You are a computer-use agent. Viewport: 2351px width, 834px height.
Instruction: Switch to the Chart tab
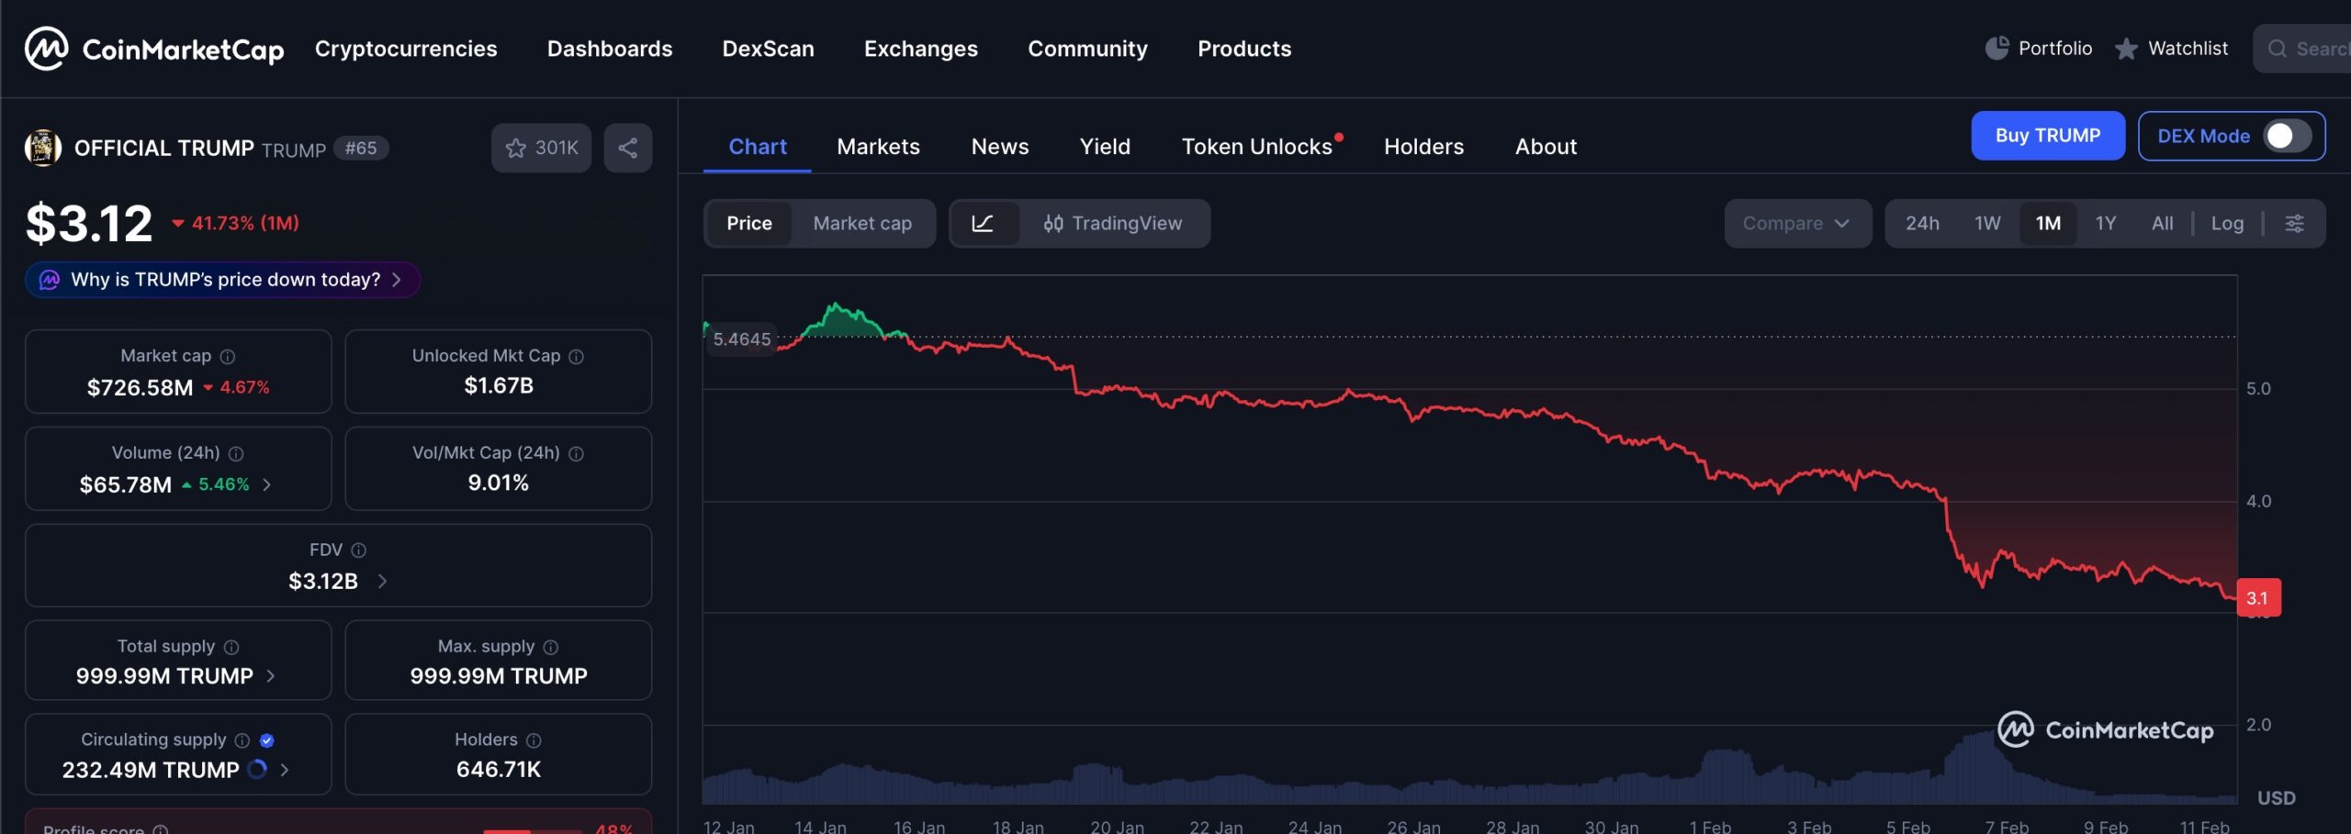(x=758, y=147)
